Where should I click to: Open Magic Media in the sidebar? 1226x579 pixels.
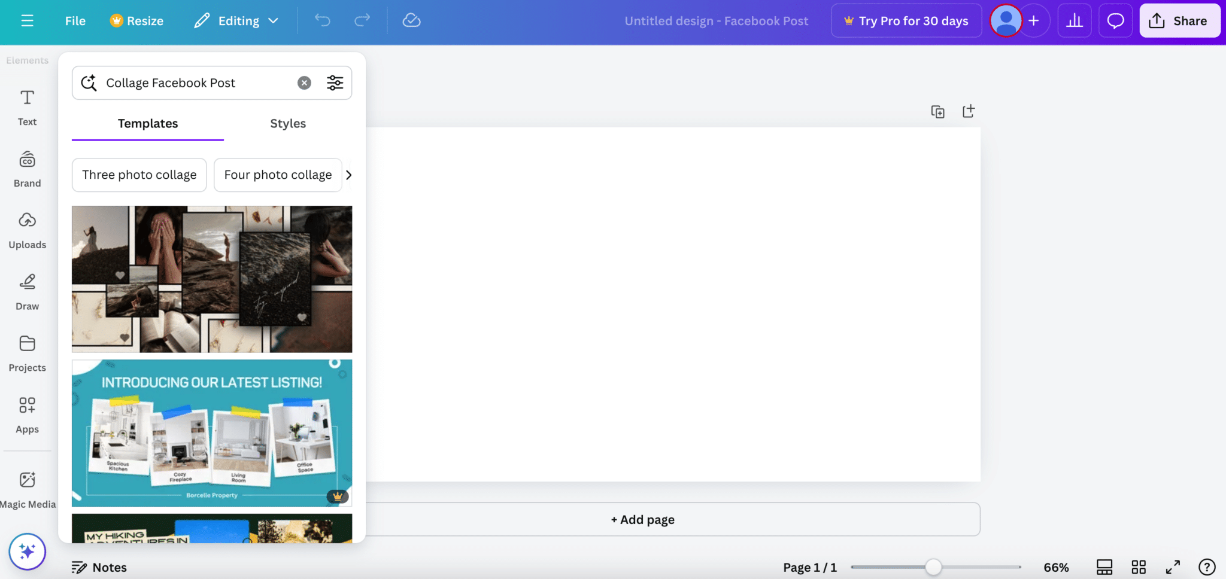[x=27, y=487]
